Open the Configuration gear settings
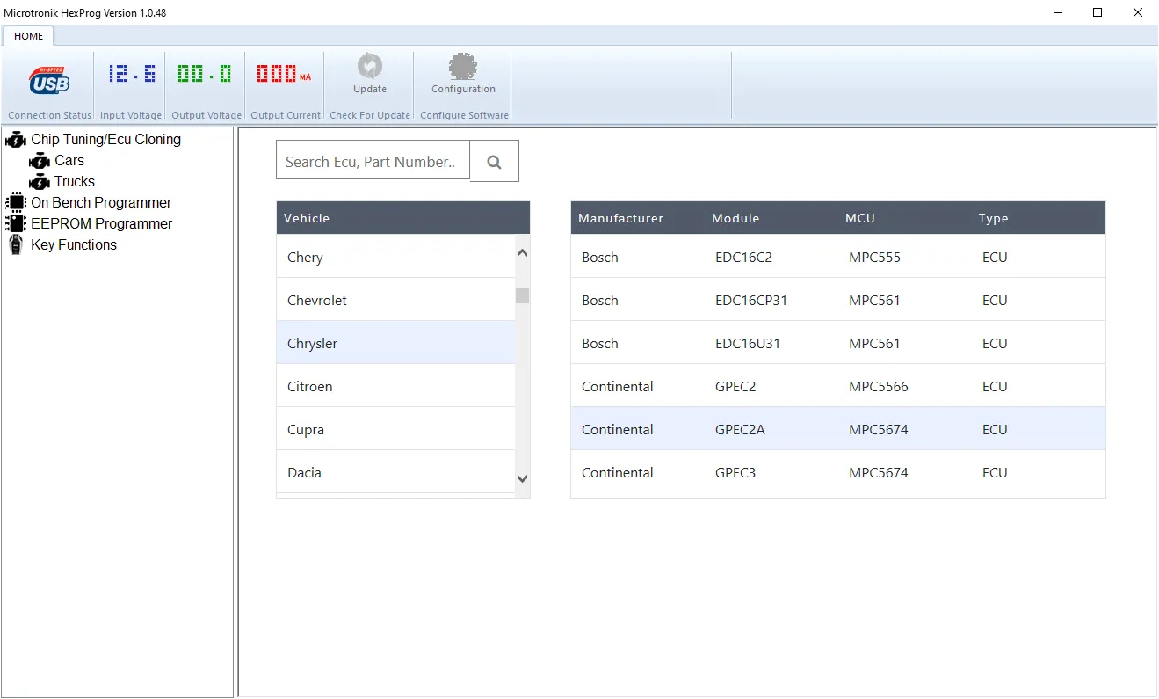The image size is (1159, 699). [x=463, y=74]
